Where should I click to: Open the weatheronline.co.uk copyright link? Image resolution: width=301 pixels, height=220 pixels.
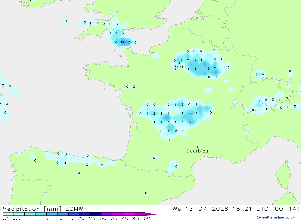click(276, 217)
